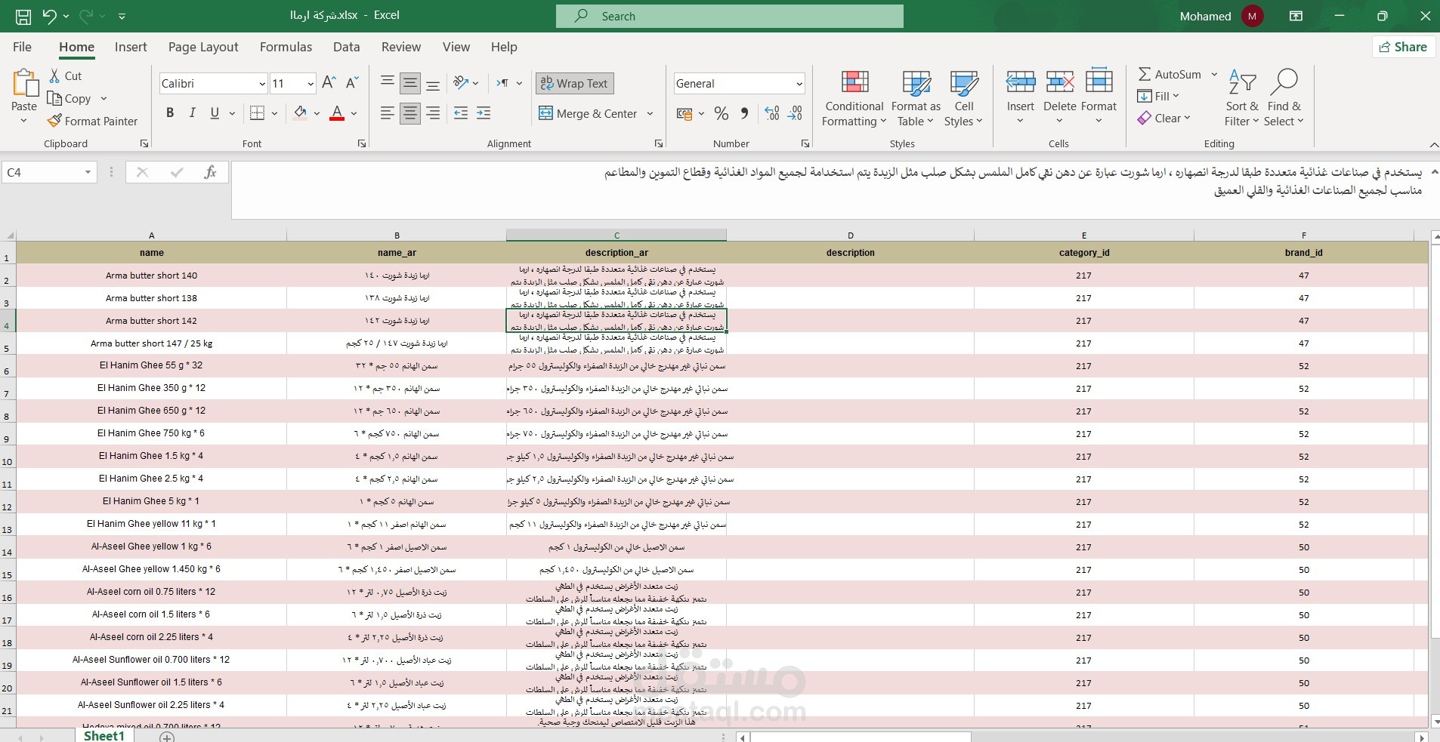The image size is (1440, 742).
Task: Click the Paste clipboard icon
Action: 24,83
